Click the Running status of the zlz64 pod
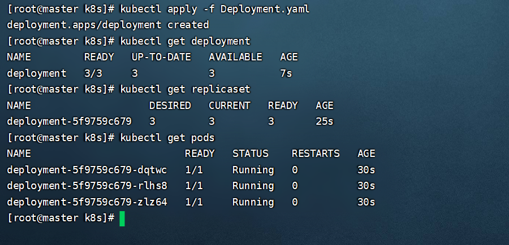Viewport: 509px width, 245px height. click(x=253, y=202)
